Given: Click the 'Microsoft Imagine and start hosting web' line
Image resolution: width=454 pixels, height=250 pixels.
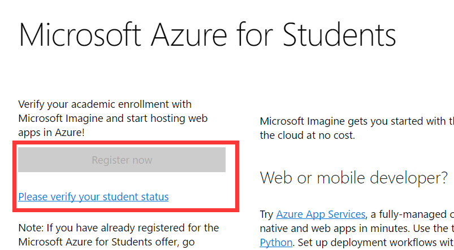Looking at the screenshot, I should (x=113, y=119).
